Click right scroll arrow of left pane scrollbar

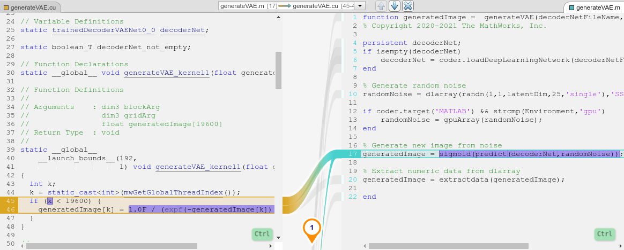coord(271,246)
